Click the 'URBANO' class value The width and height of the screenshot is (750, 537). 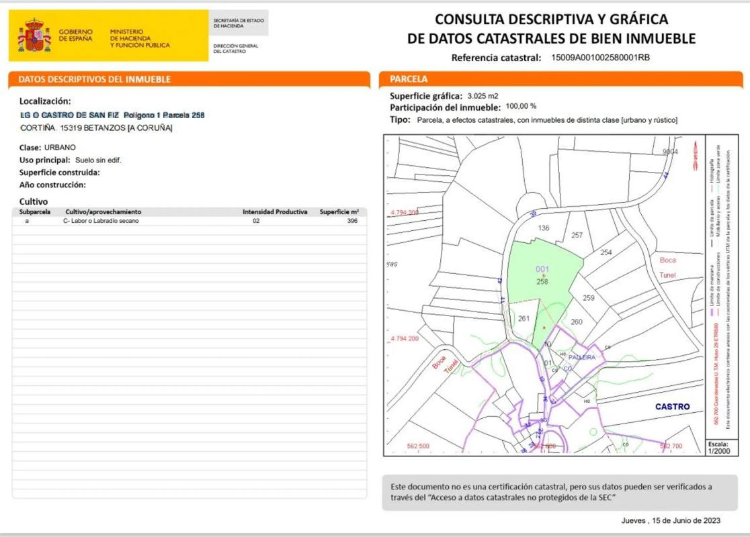click(x=60, y=148)
